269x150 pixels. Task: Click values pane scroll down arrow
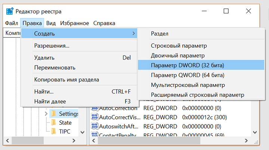pyautogui.click(x=255, y=132)
